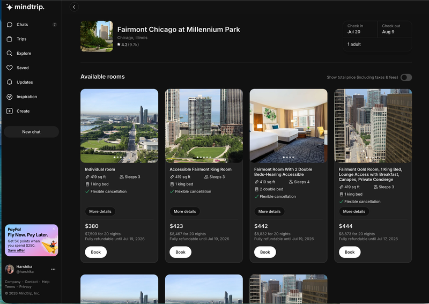Click the King Room image carousel dots

[204, 157]
